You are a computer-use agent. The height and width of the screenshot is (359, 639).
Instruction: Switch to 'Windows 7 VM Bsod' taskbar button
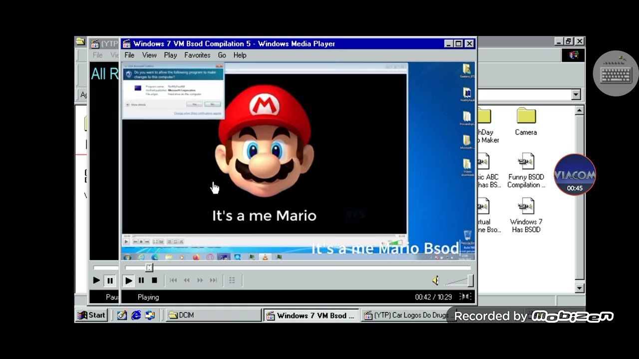tap(311, 315)
